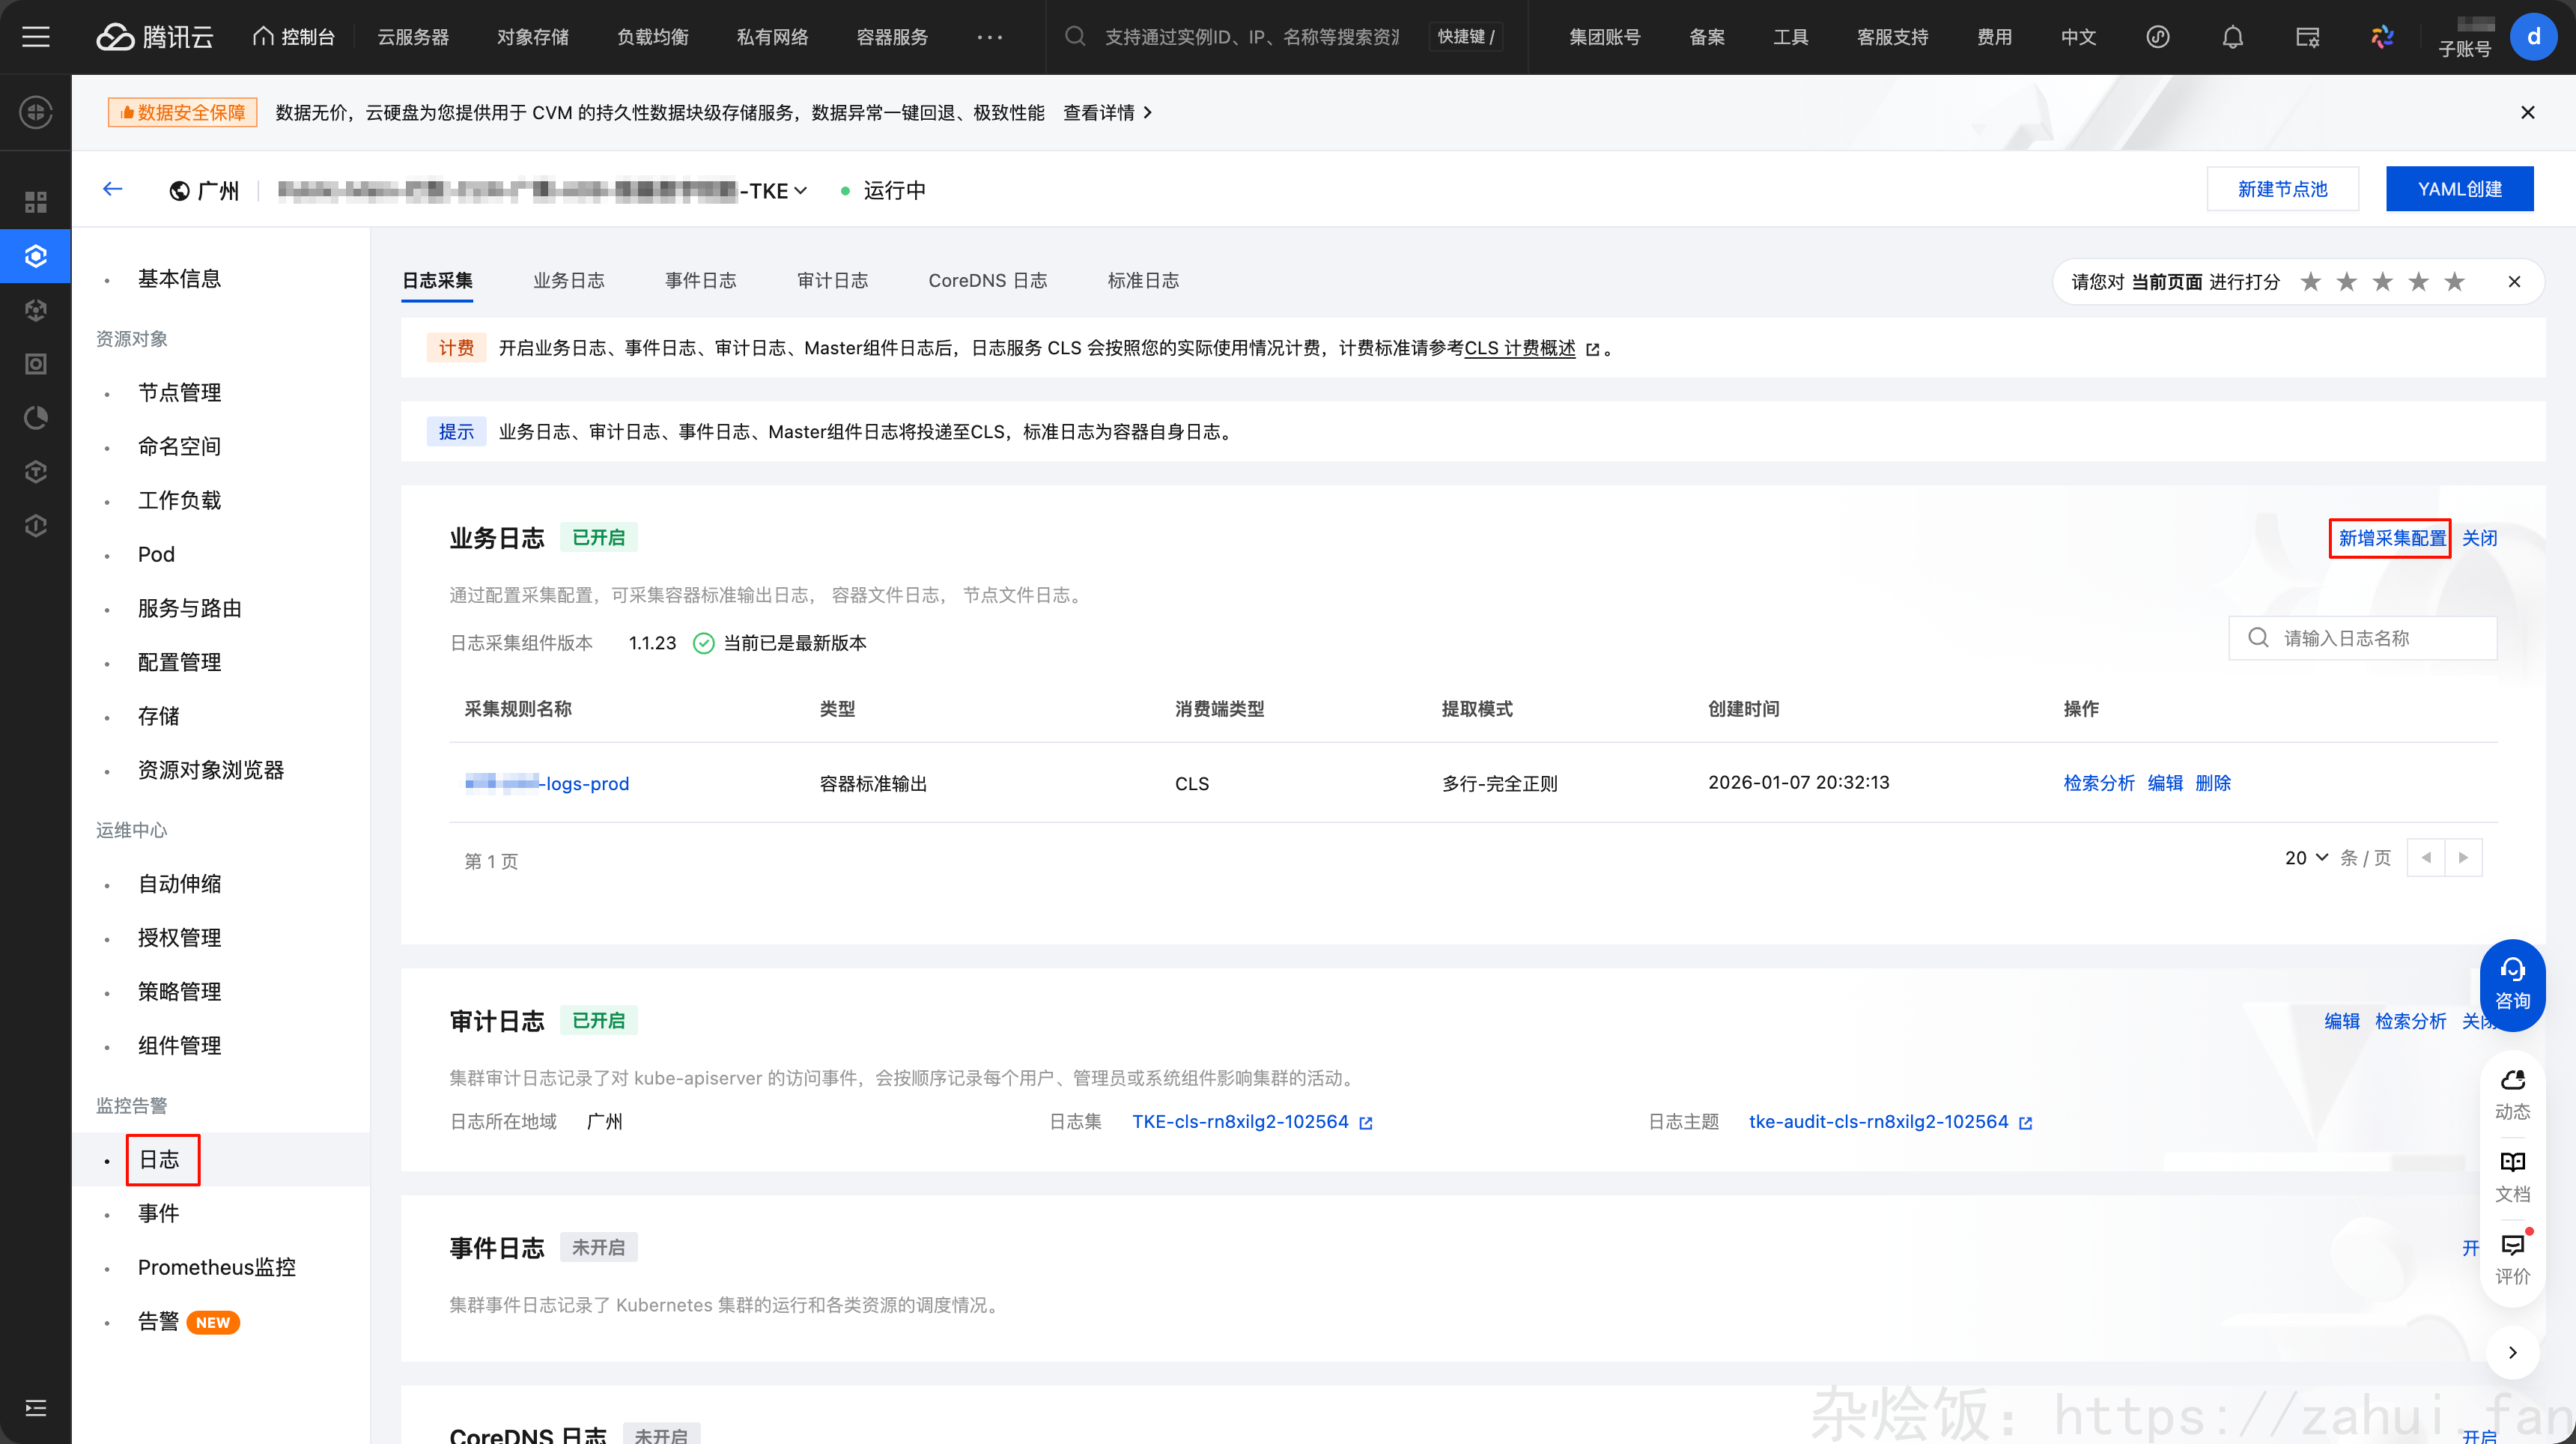The height and width of the screenshot is (1444, 2576).
Task: Select the highlighted cluster icon in left sidebar
Action: [x=36, y=256]
